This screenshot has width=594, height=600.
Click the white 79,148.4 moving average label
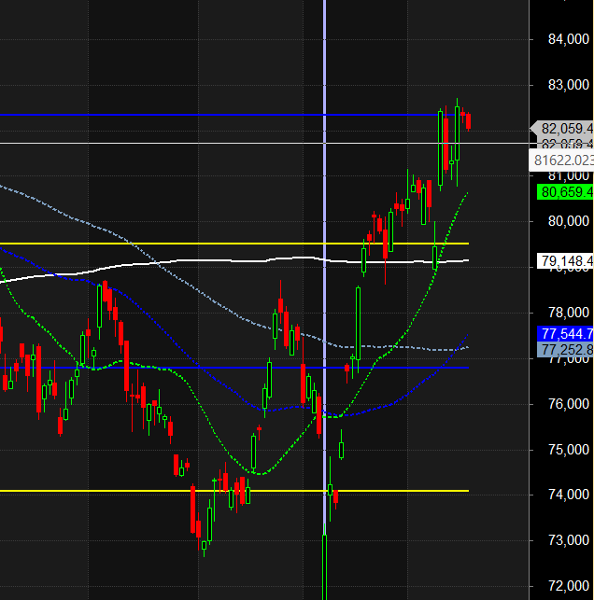(565, 261)
